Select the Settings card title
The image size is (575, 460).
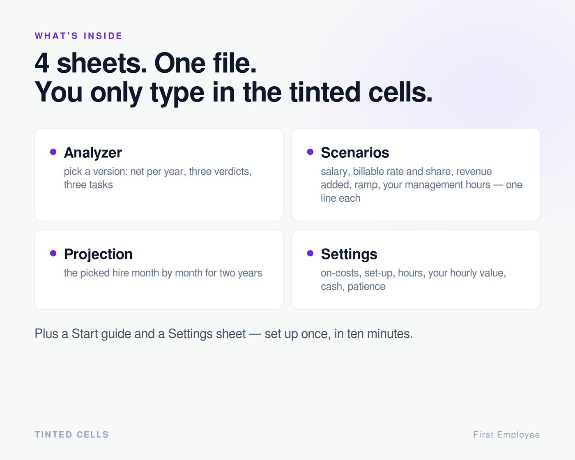coord(349,254)
